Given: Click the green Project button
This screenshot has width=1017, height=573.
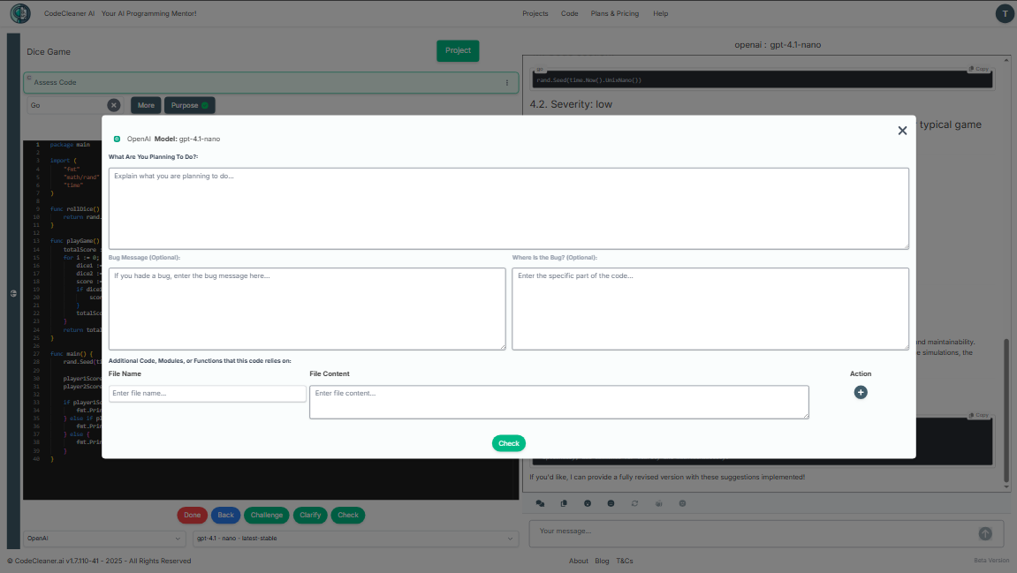Looking at the screenshot, I should pos(458,50).
